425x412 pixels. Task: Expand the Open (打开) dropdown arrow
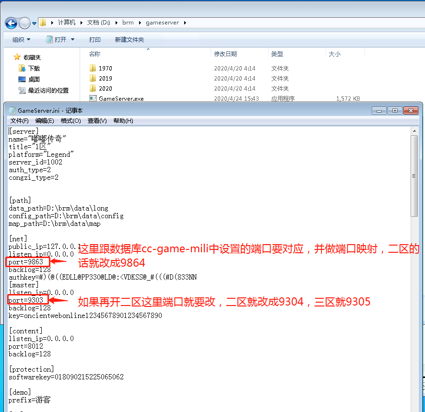(x=73, y=39)
